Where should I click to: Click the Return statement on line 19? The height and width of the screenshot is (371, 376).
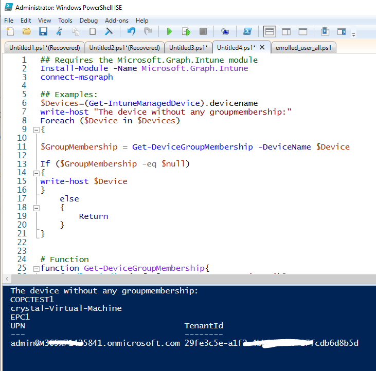point(94,216)
